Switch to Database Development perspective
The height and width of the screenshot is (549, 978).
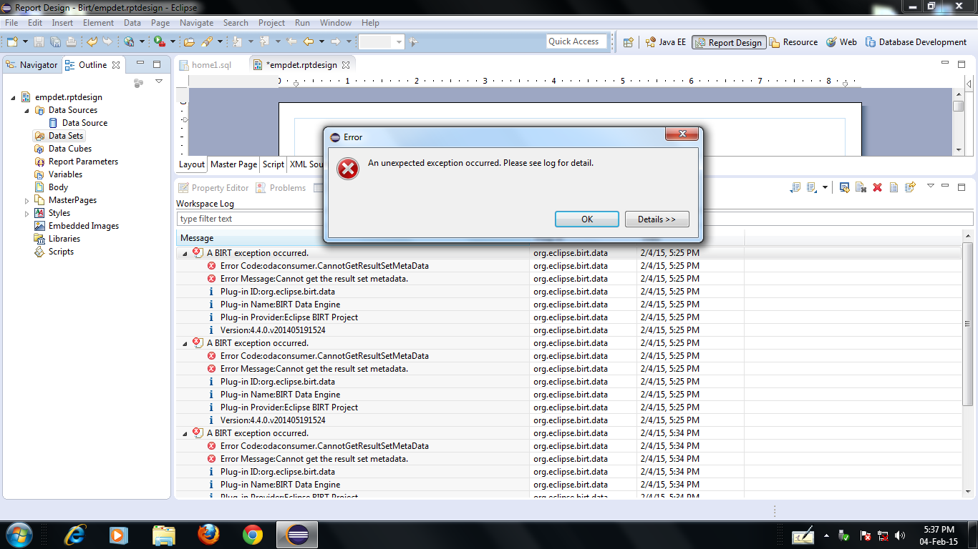click(x=916, y=42)
